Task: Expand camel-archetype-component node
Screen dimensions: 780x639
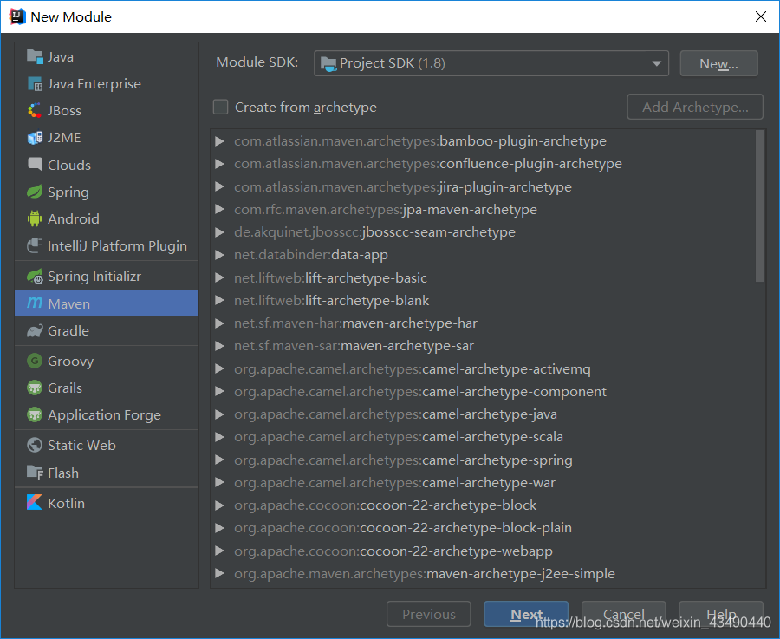Action: pos(219,391)
